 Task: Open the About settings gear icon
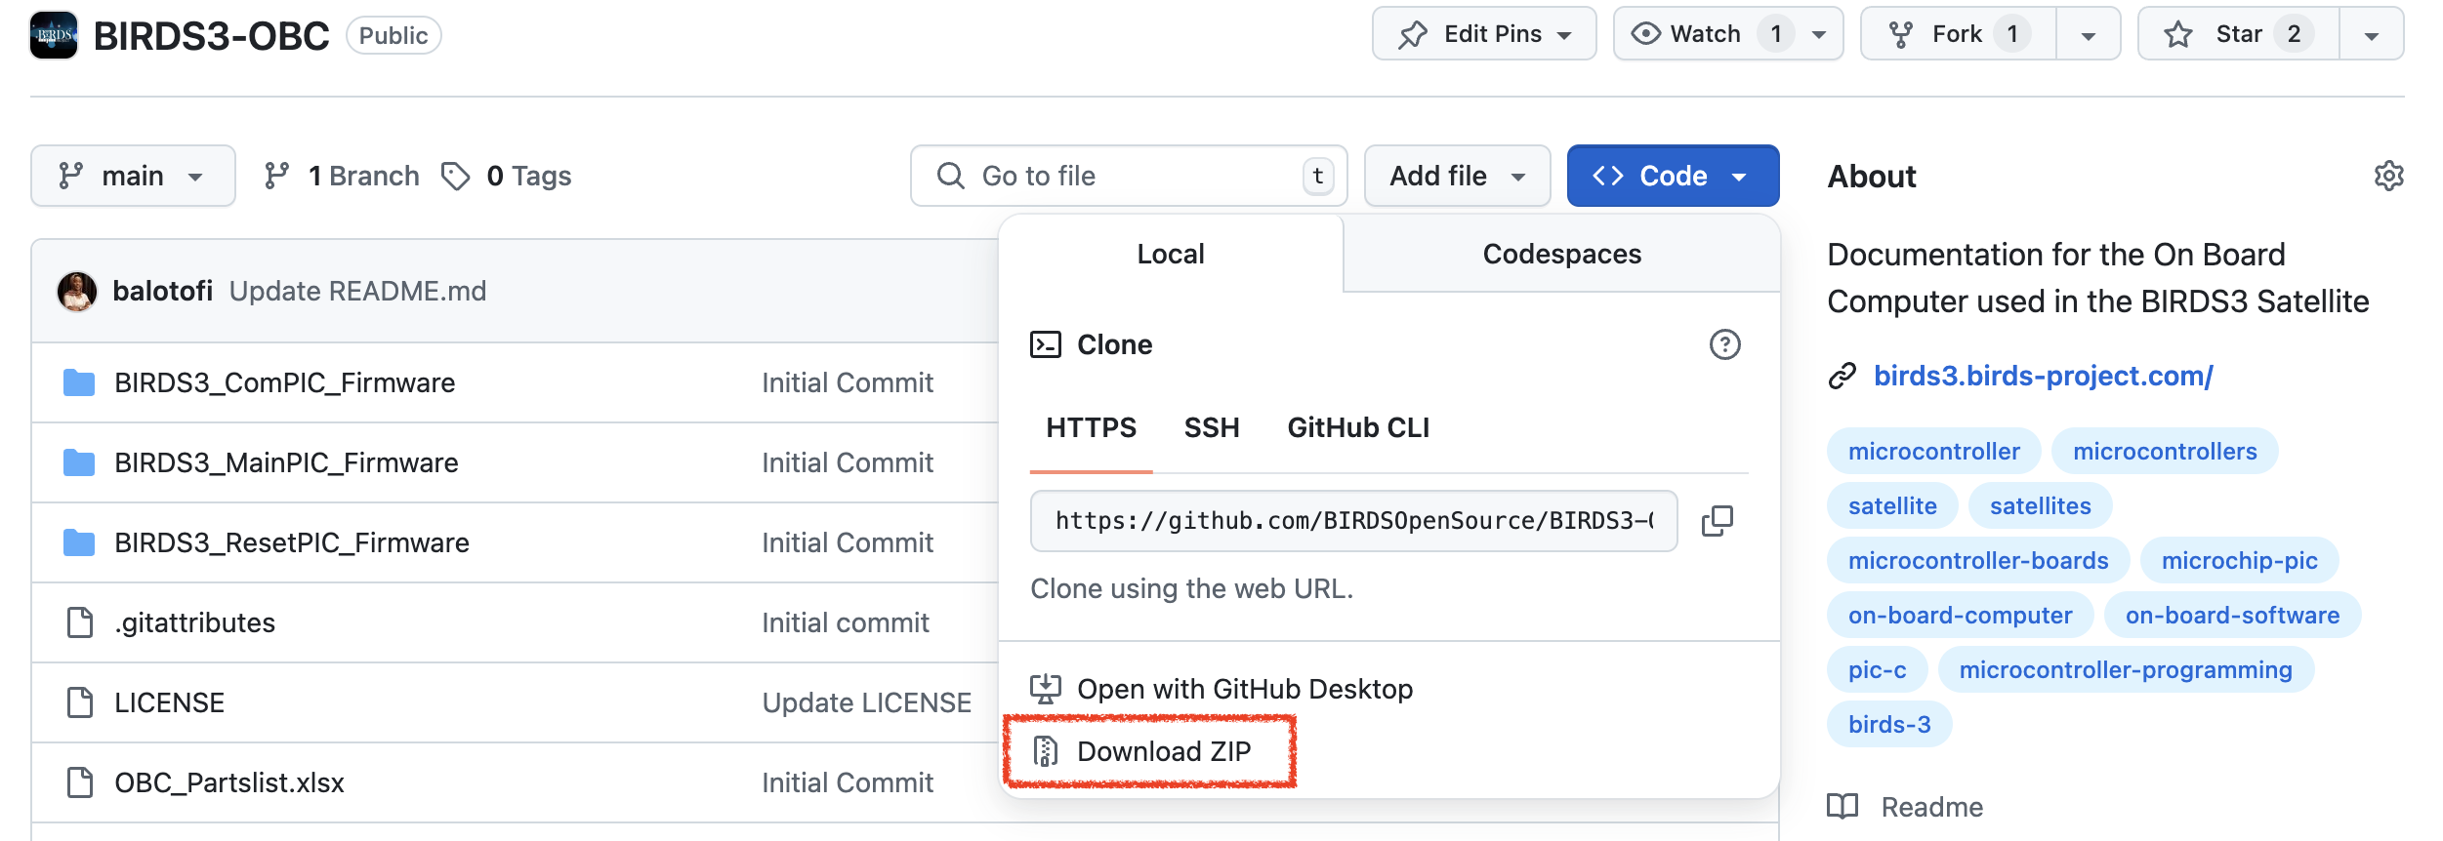tap(2388, 176)
